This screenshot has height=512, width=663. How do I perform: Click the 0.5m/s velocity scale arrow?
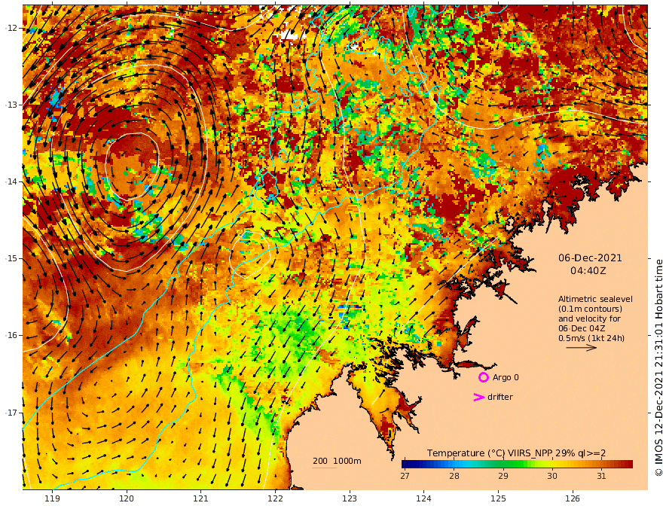[x=581, y=348]
